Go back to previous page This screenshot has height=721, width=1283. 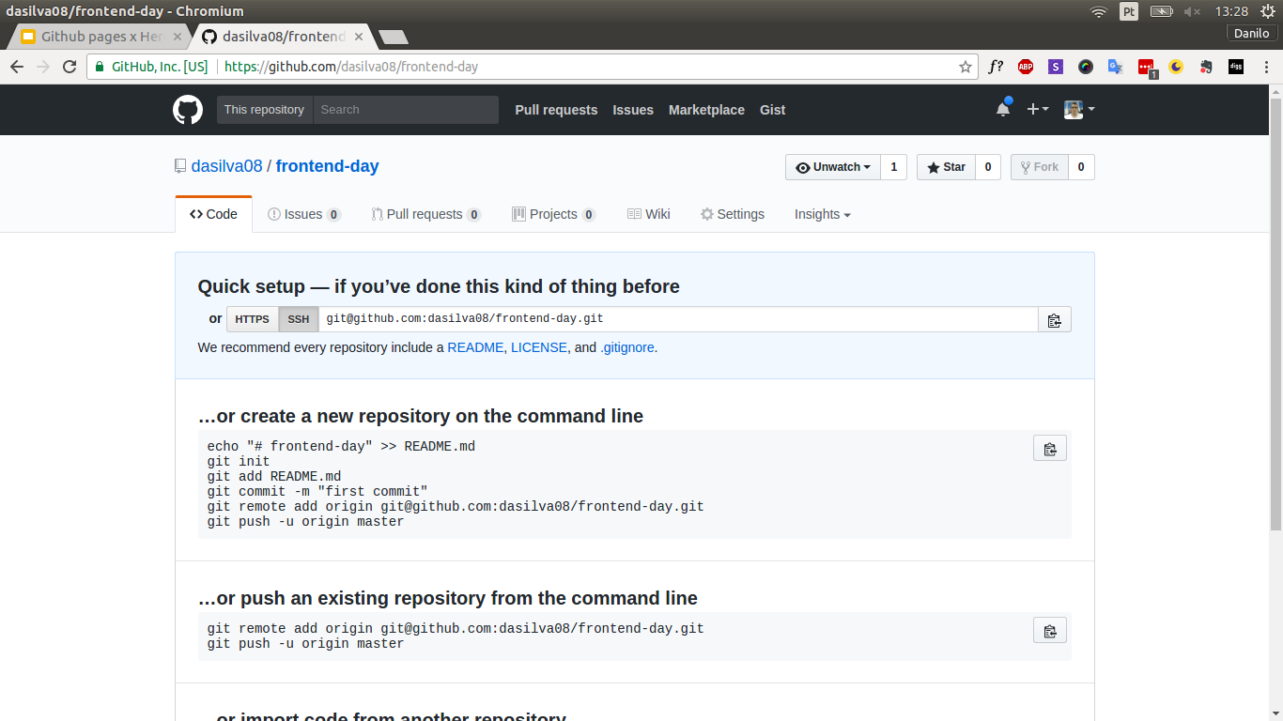pos(17,67)
